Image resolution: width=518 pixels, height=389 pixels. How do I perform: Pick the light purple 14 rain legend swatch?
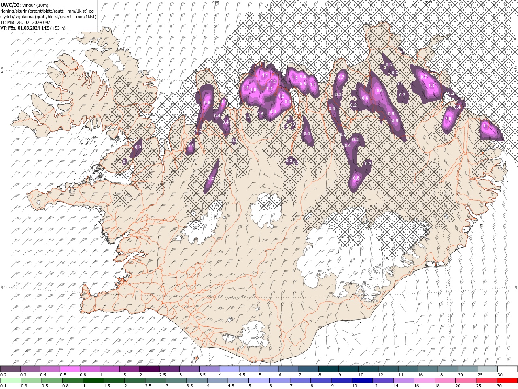404,380
